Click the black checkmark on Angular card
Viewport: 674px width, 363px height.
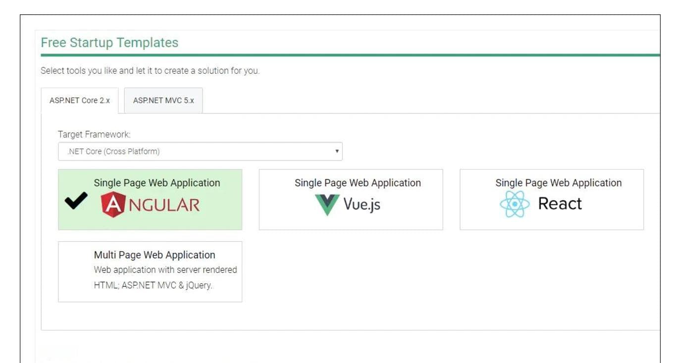[76, 201]
